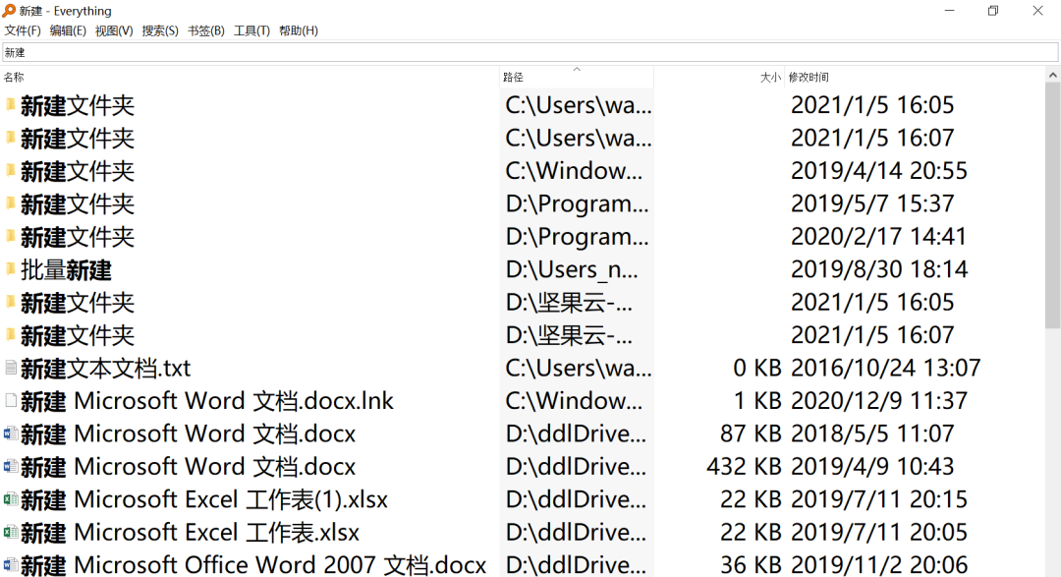Click folder icon of row dated 2019/5/7 15:37
The image size is (1061, 577).
point(10,203)
